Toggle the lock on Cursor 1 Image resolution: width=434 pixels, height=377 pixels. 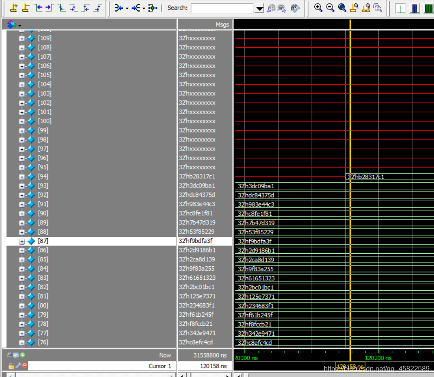11,366
